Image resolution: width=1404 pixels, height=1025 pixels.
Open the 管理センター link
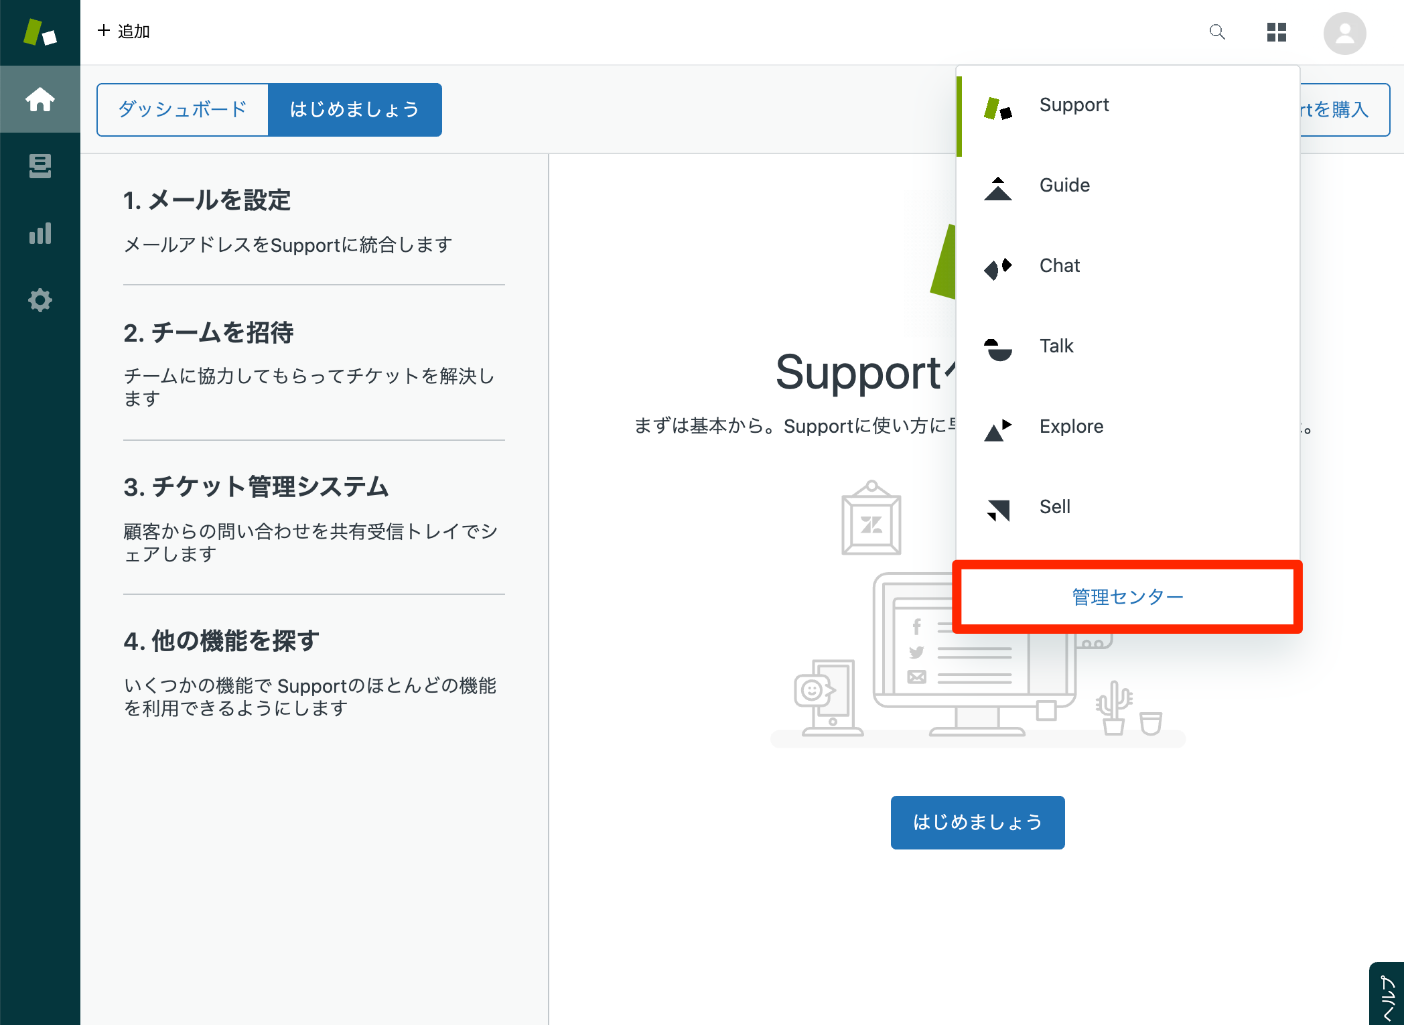1128,596
